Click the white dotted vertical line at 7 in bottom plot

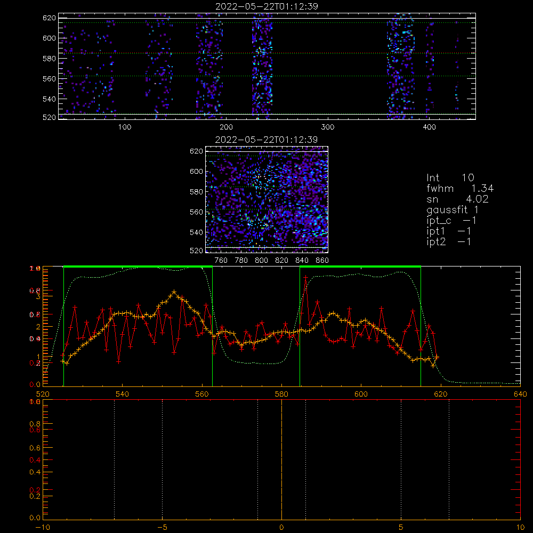click(449, 459)
